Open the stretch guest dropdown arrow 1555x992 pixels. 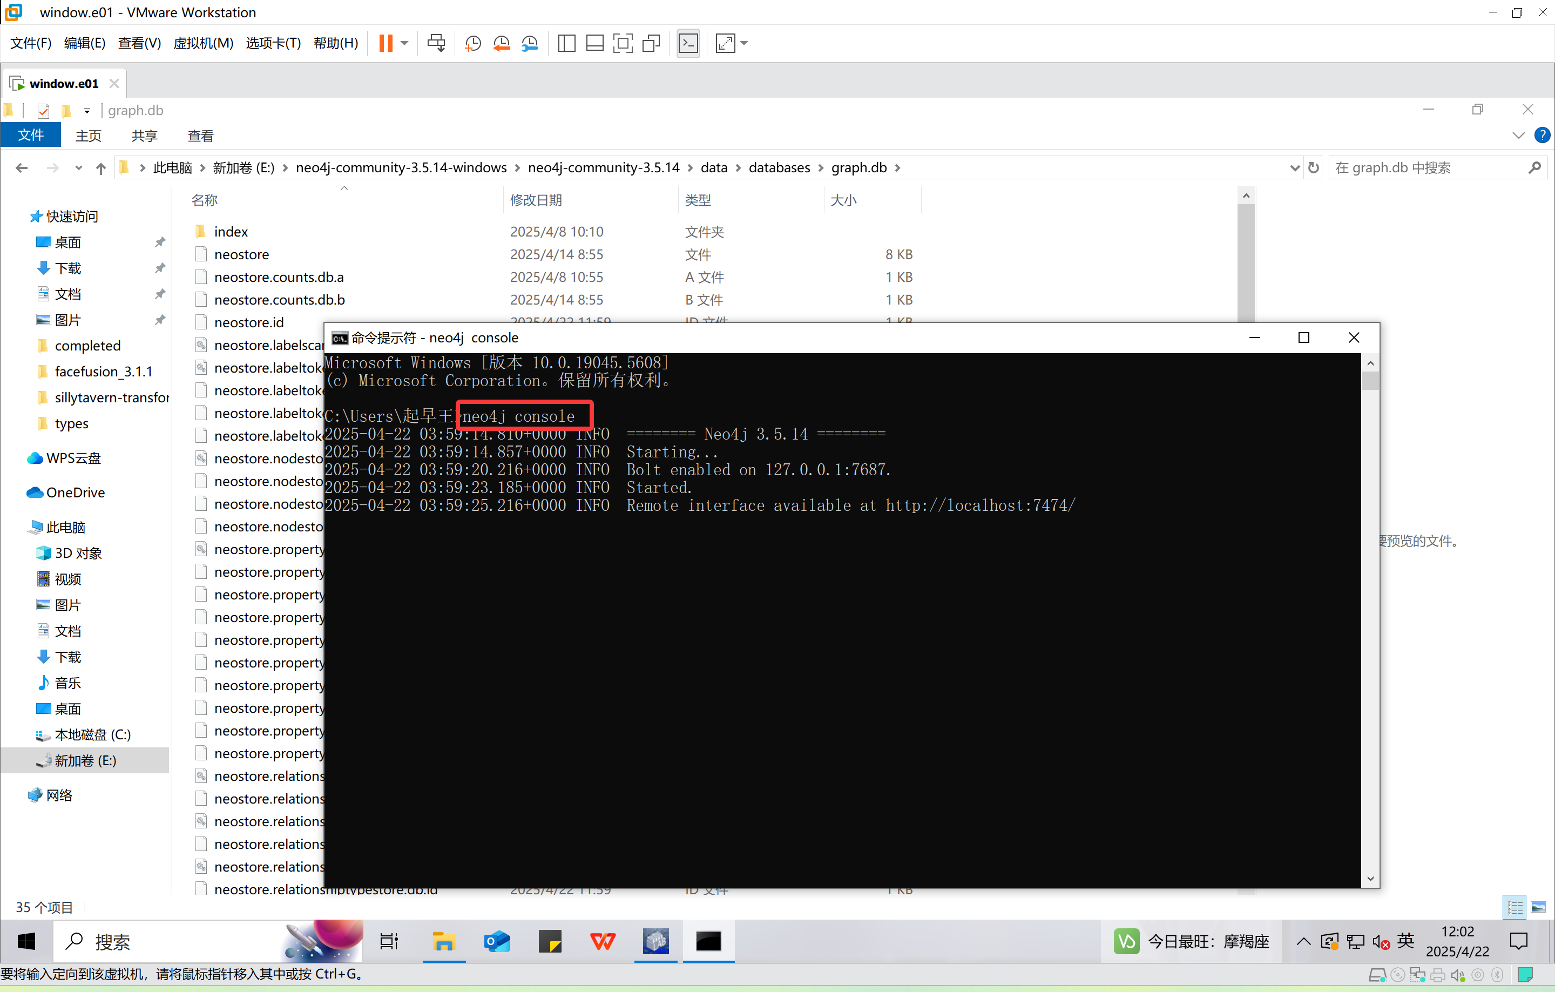(745, 43)
